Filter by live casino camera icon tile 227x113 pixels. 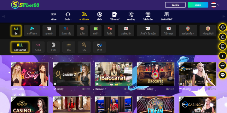[32, 31]
